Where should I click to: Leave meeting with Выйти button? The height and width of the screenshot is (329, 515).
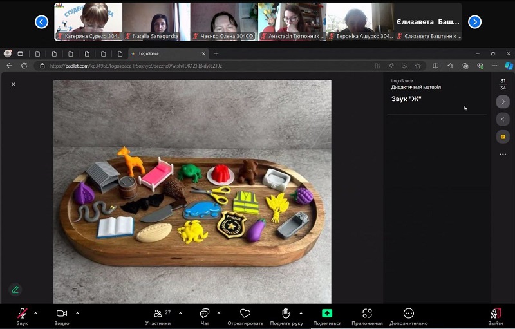496,317
